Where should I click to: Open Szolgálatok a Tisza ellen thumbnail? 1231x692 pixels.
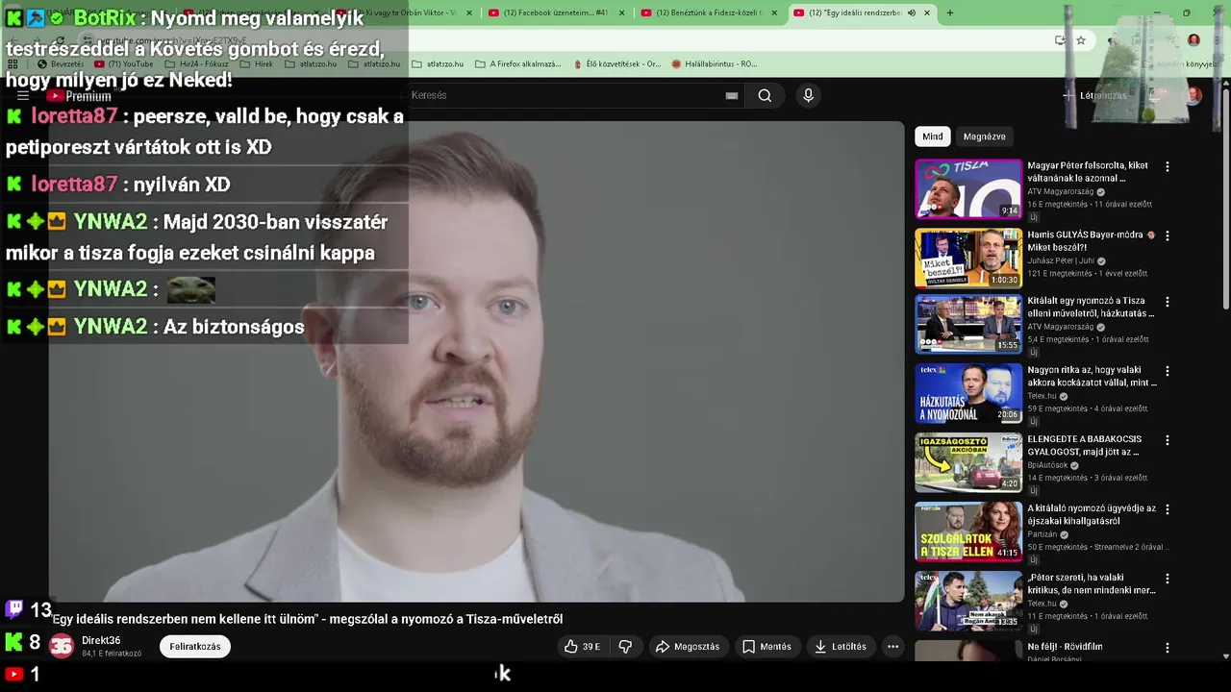pyautogui.click(x=968, y=532)
